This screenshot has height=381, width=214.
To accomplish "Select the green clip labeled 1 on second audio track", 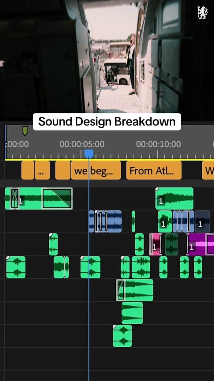I will pyautogui.click(x=165, y=221).
